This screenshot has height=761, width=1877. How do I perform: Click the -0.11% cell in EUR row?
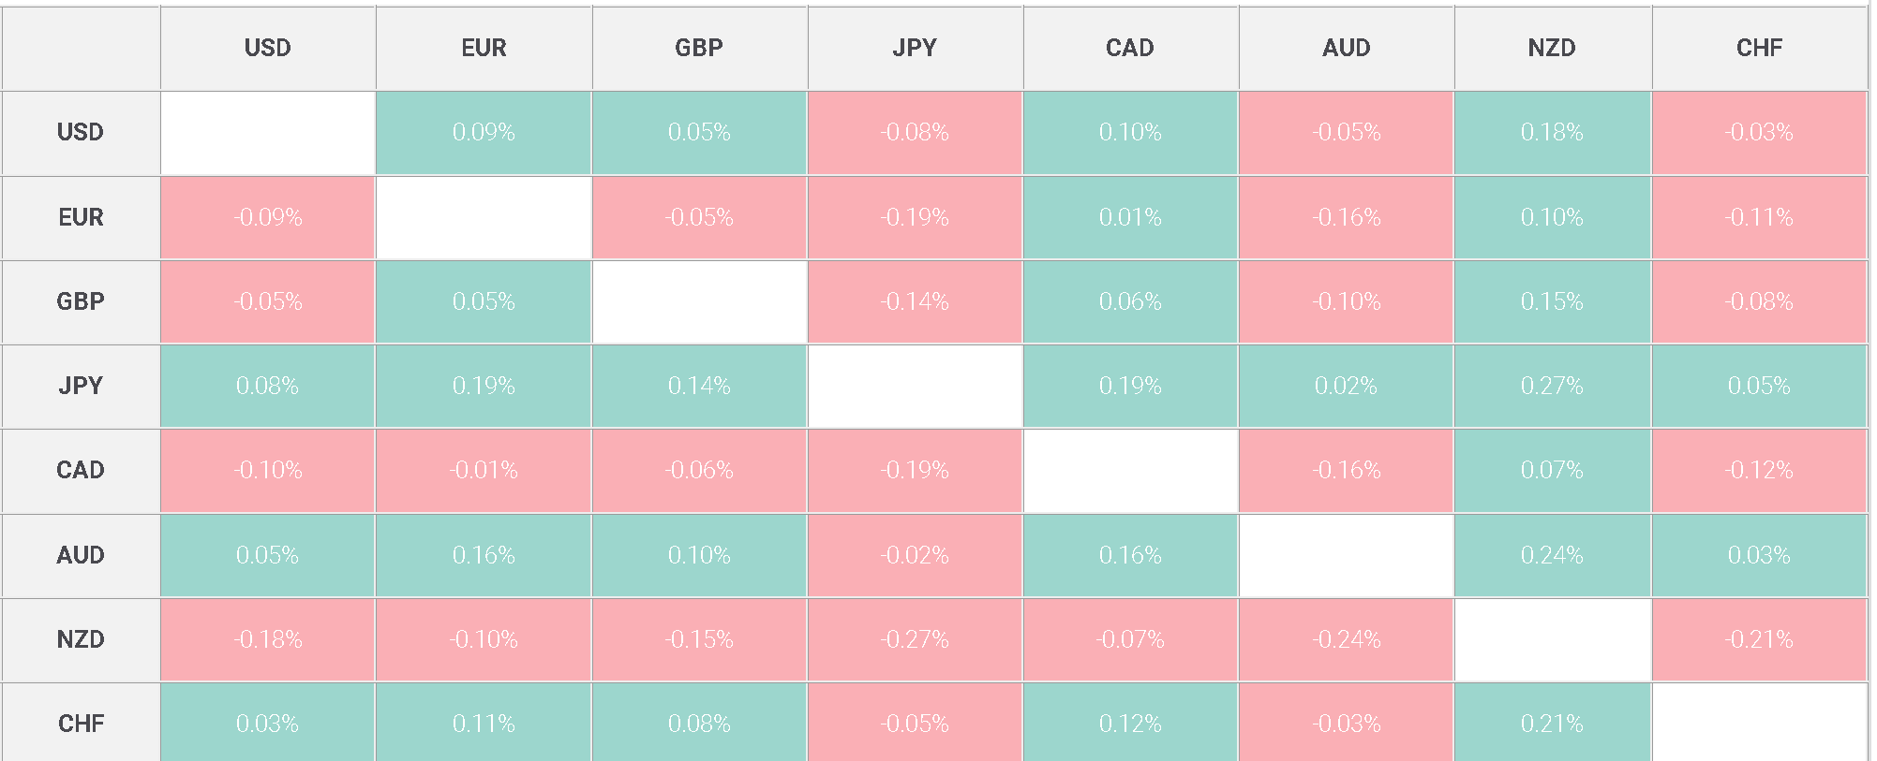(x=1759, y=217)
